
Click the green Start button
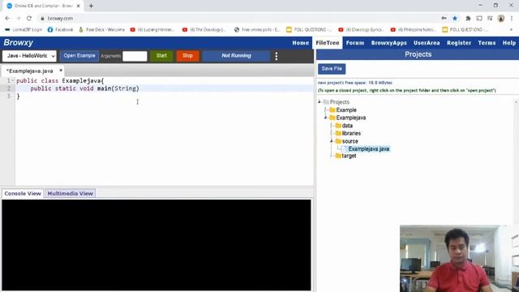click(161, 56)
